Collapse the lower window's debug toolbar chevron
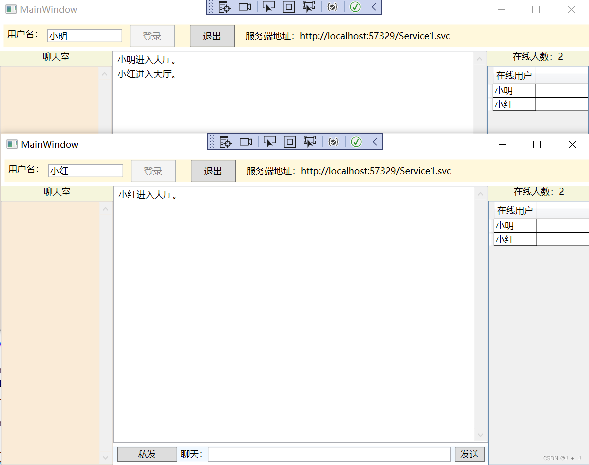The image size is (589, 465). pyautogui.click(x=375, y=142)
